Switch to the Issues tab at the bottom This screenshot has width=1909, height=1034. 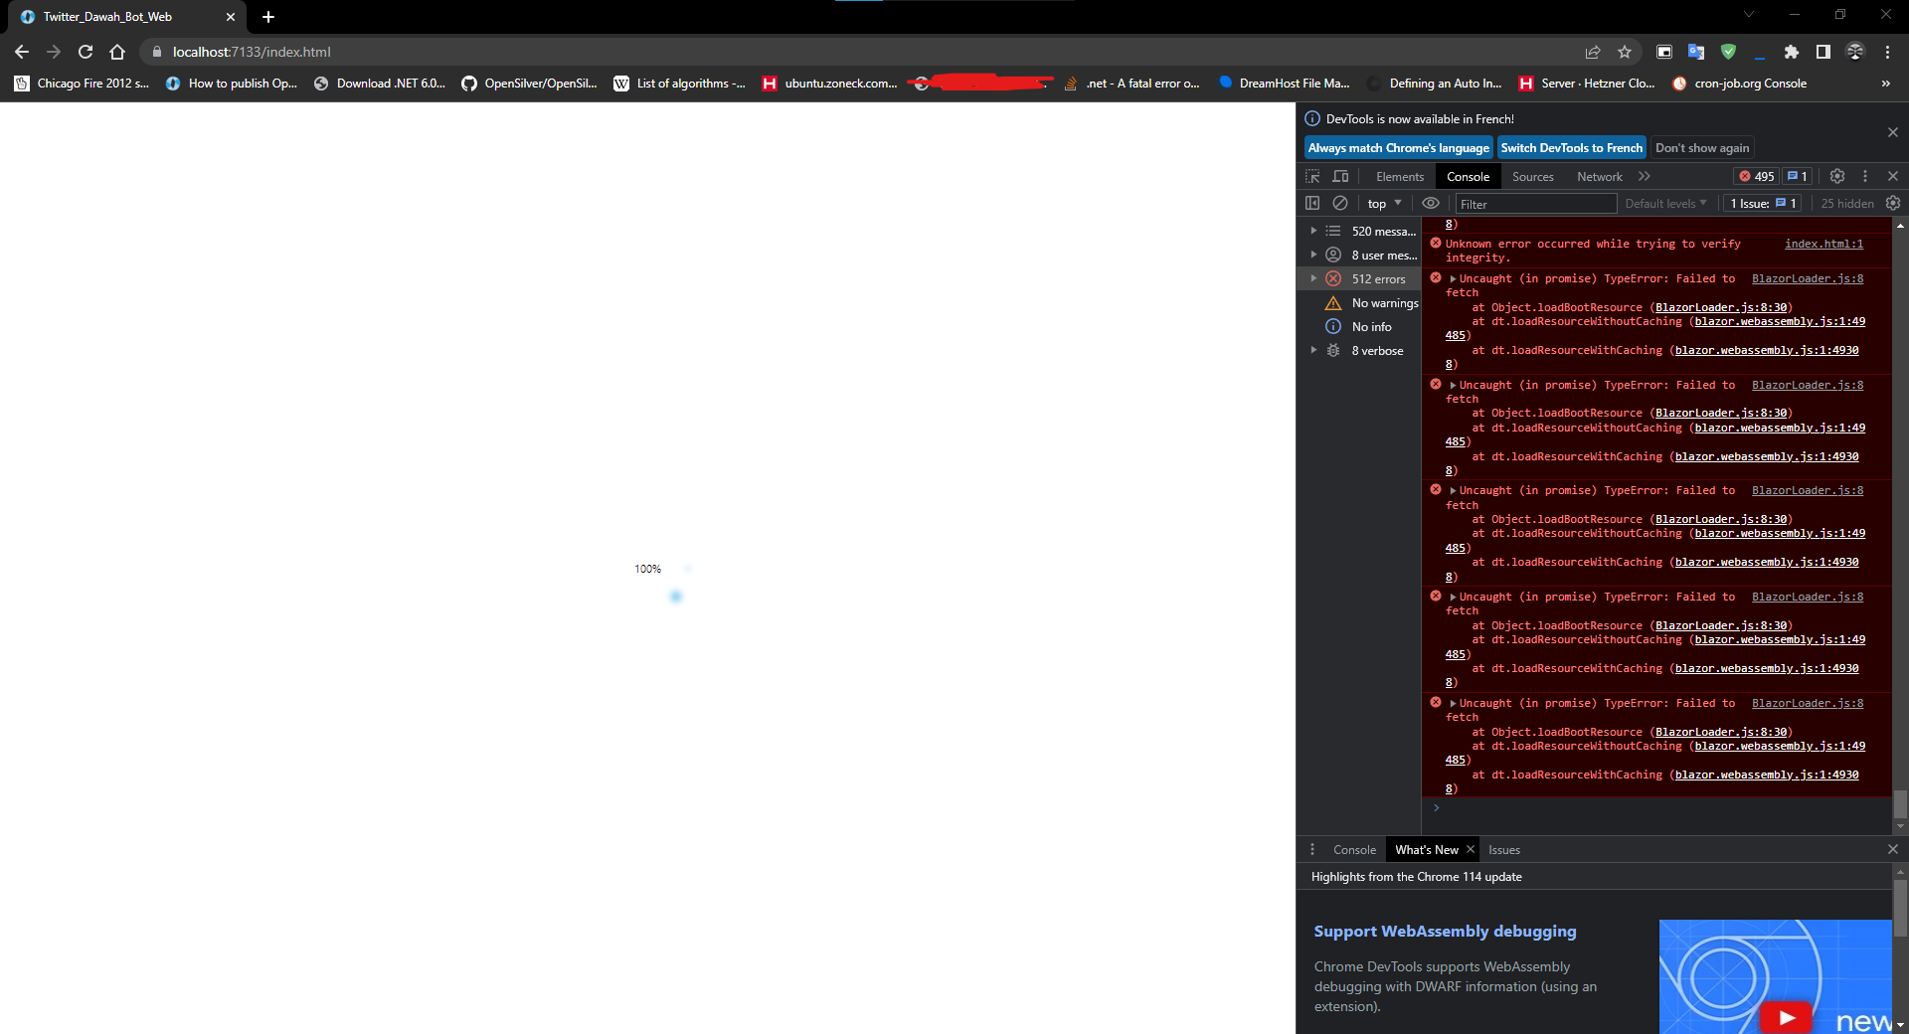point(1503,850)
